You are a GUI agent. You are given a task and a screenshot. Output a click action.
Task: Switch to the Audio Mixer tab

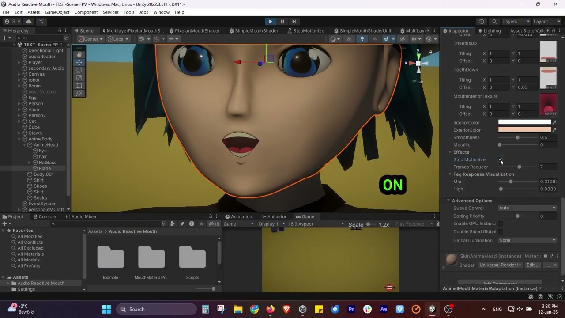click(81, 216)
